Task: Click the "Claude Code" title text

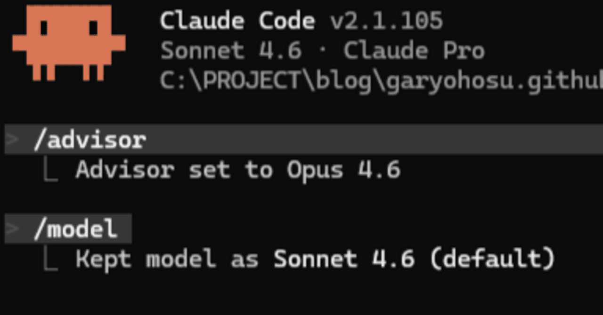Action: pos(237,21)
